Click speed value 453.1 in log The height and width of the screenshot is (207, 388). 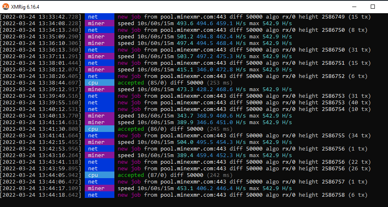point(185,188)
